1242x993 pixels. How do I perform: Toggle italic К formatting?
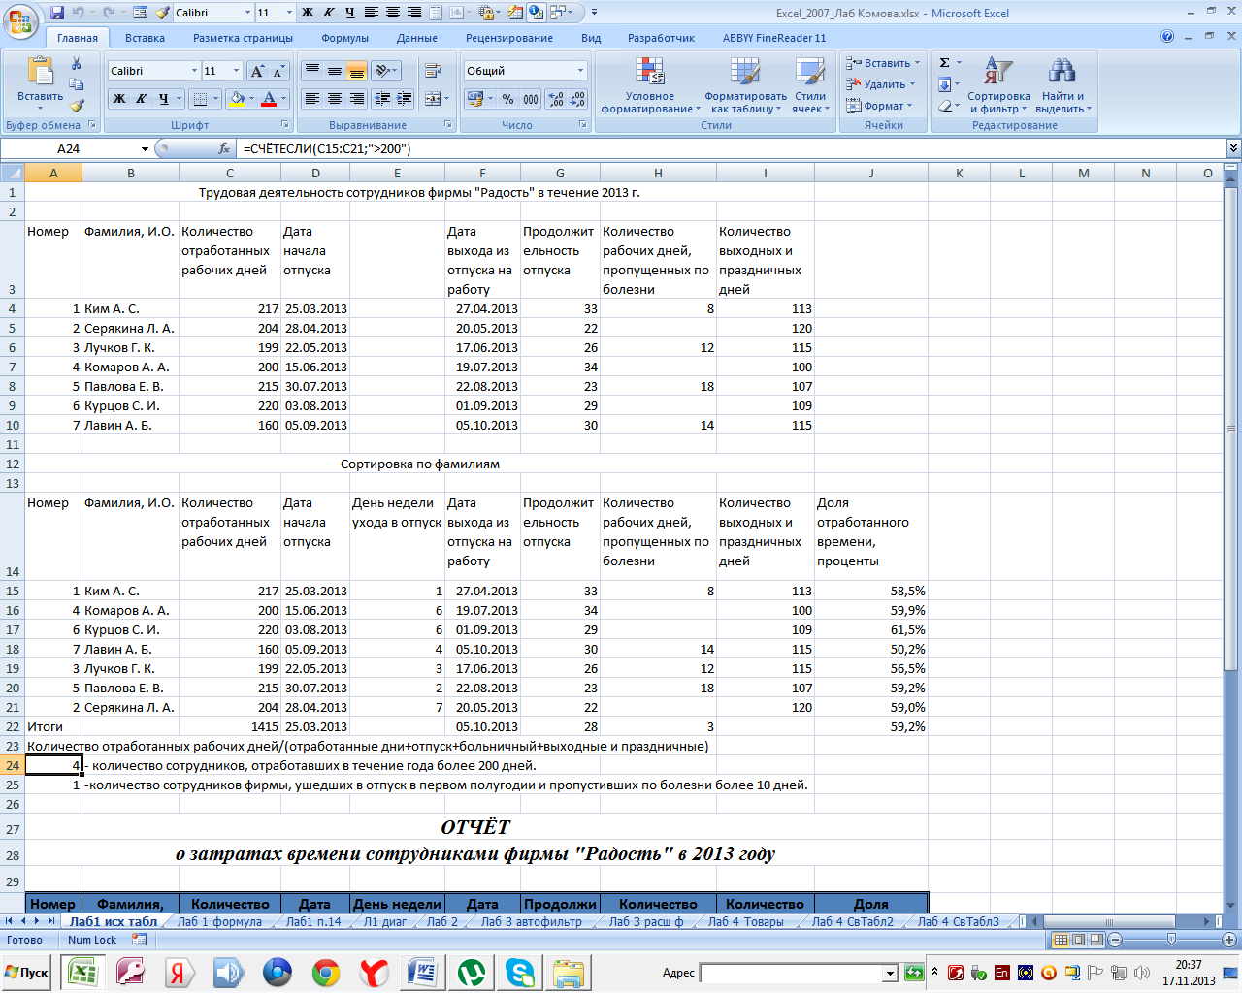pos(141,99)
